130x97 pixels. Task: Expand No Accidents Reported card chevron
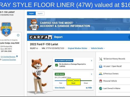tap(91, 61)
